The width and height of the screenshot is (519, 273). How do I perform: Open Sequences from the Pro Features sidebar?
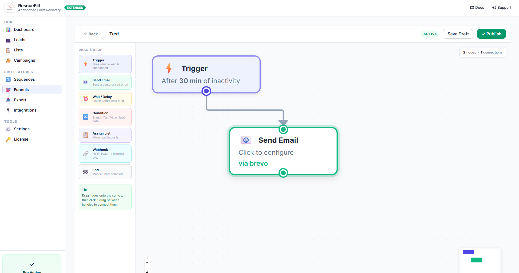24,79
